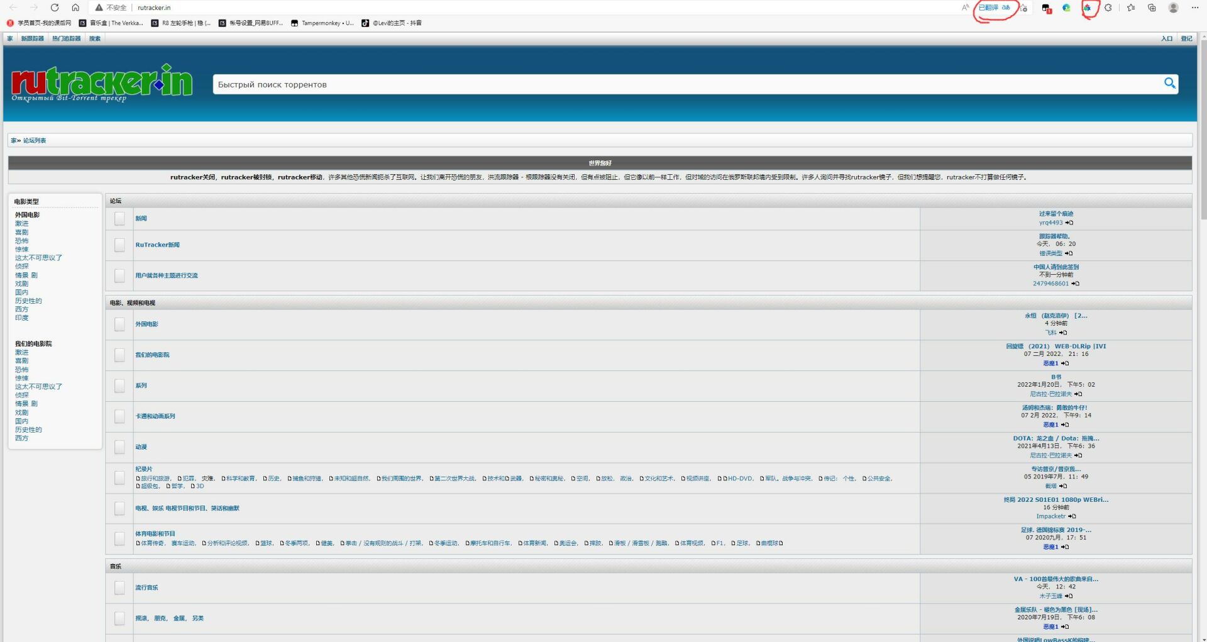Open the browser settings ellipsis menu
The height and width of the screenshot is (642, 1207).
click(x=1195, y=8)
